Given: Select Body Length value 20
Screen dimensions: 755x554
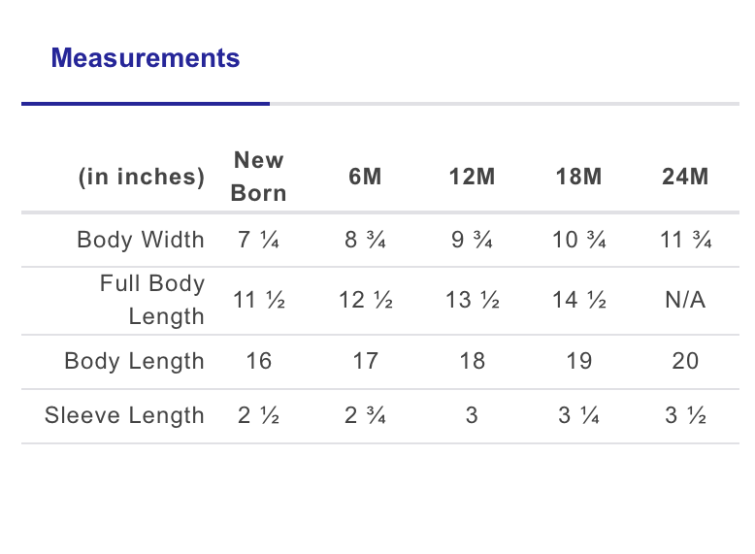Looking at the screenshot, I should pos(685,362).
